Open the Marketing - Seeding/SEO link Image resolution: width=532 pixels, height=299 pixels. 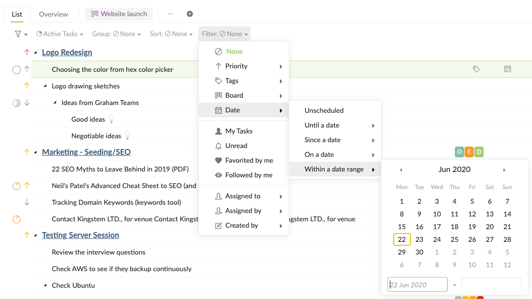pyautogui.click(x=86, y=152)
